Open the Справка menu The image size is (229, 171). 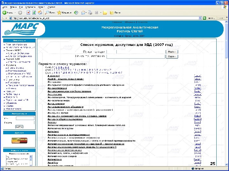click(x=51, y=7)
